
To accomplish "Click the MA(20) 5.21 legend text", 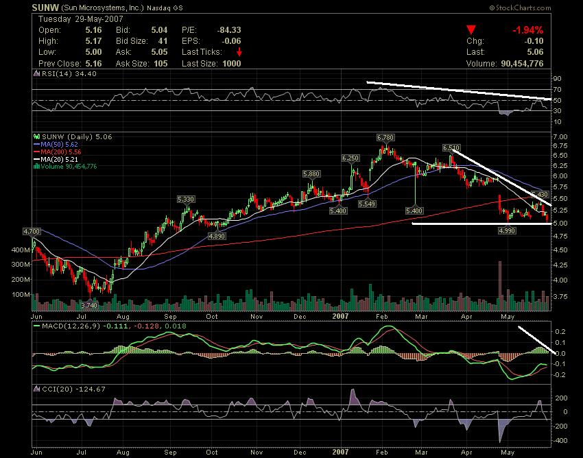I will click(59, 160).
